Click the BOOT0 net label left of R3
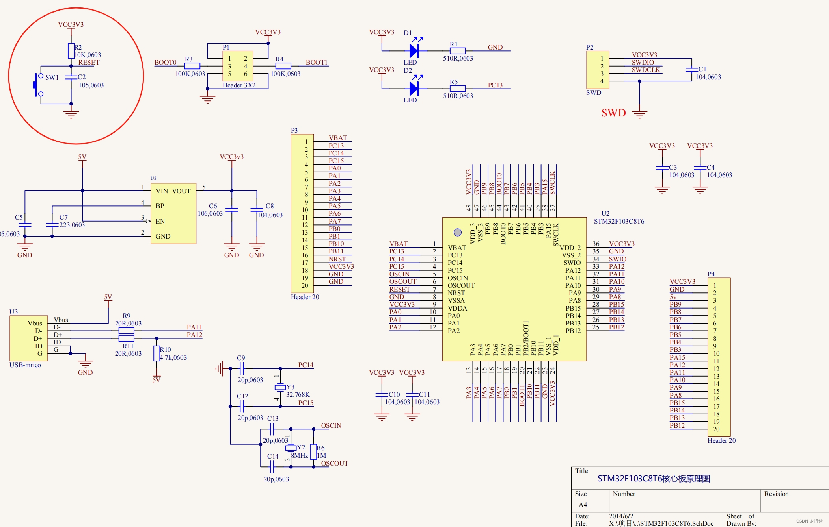Viewport: 829px width, 527px height. click(165, 62)
